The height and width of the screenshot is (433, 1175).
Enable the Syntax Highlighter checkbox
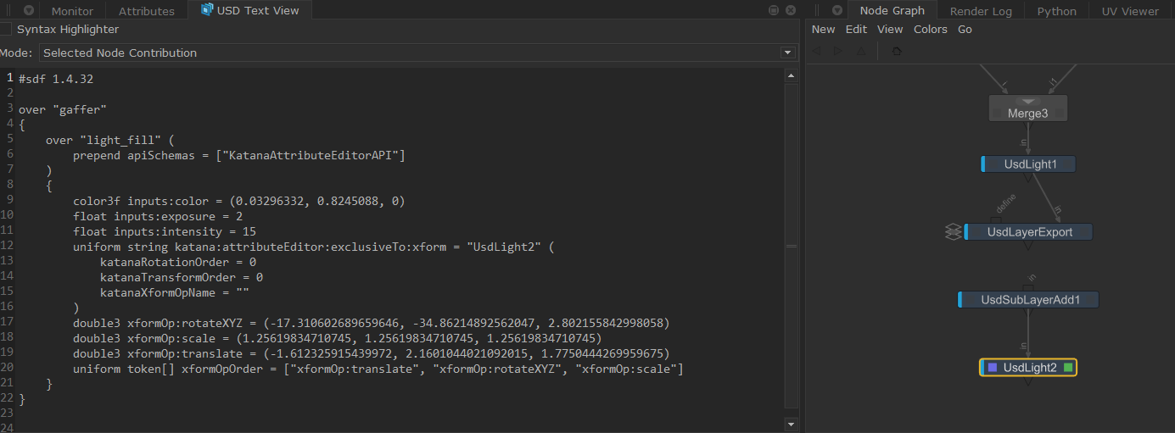coord(6,30)
